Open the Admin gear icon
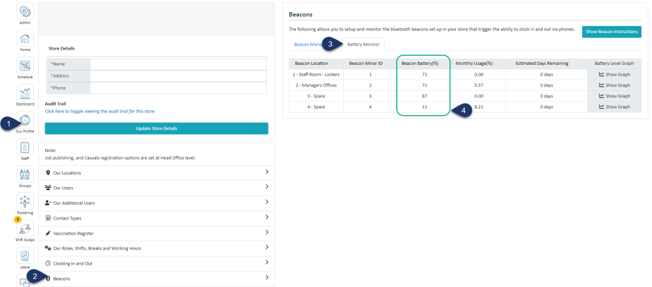This screenshot has height=287, width=652. click(25, 11)
